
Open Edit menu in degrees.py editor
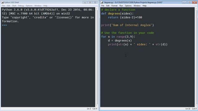pyautogui.click(x=108, y=6)
